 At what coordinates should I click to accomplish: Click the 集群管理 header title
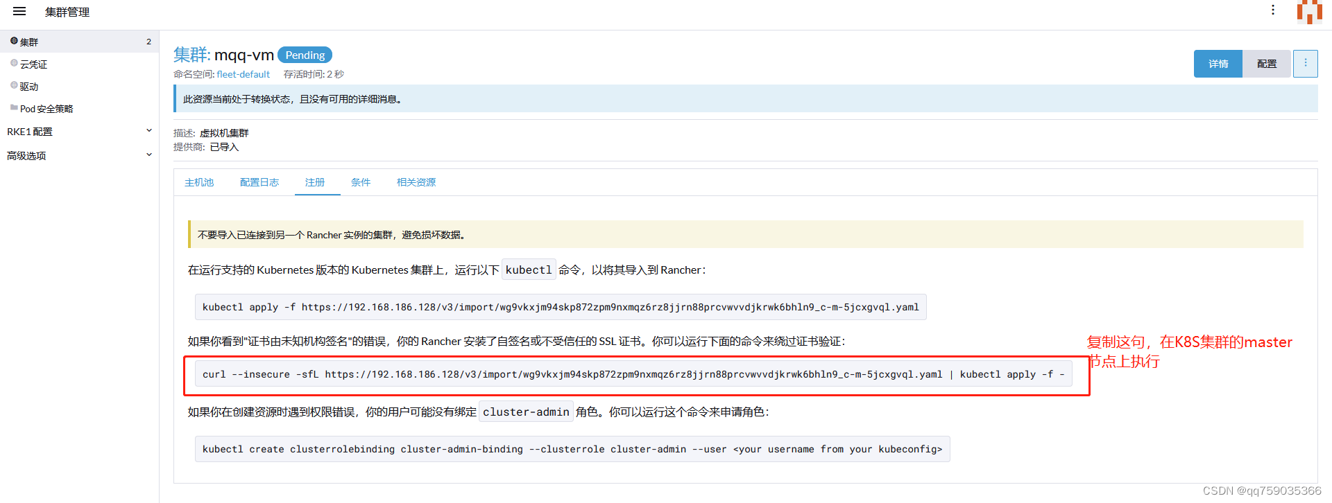coord(67,12)
